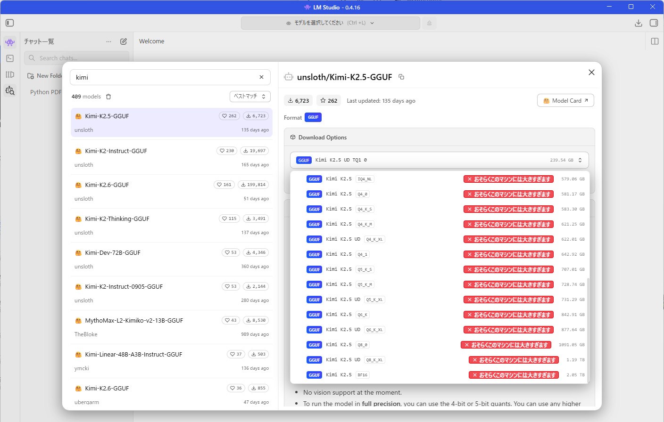Viewport: 664px width, 422px height.
Task: Open the Chats section in sidebar
Action: (10, 42)
